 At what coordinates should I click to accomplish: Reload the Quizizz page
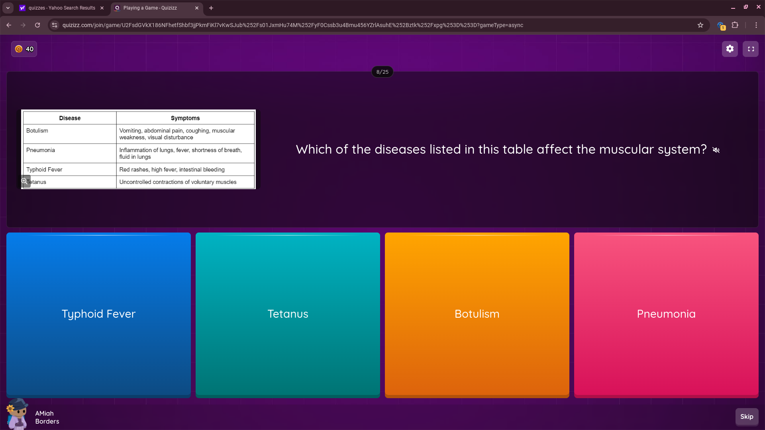pos(37,25)
